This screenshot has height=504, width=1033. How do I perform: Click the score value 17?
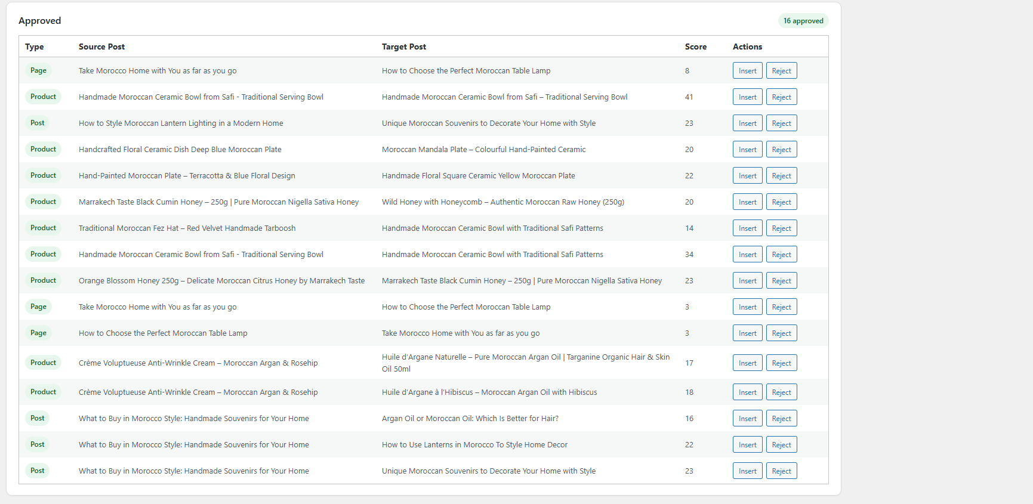click(x=689, y=363)
